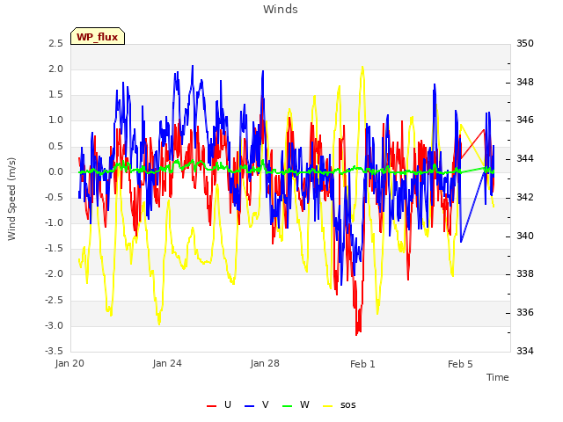Click the blue V legend color swatch

coord(249,406)
